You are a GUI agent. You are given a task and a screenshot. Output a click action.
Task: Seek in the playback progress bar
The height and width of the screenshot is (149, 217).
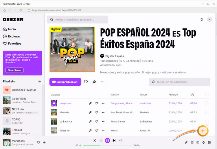click(x=108, y=145)
